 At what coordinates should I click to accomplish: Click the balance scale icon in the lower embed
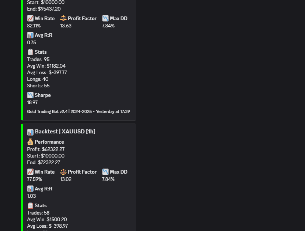click(x=63, y=172)
